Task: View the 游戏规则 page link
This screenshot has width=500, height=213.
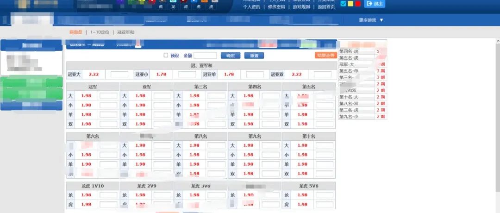Action: (301, 7)
